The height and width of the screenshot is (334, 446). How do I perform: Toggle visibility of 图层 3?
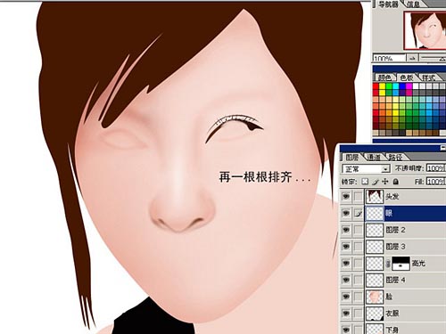click(x=346, y=247)
